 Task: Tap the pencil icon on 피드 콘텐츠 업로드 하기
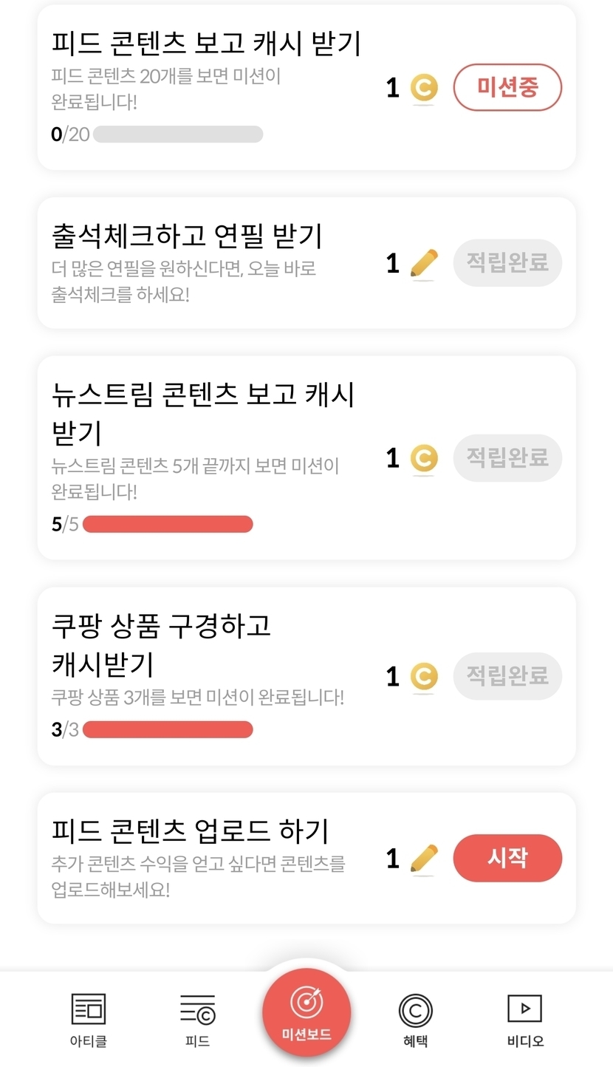pyautogui.click(x=424, y=859)
